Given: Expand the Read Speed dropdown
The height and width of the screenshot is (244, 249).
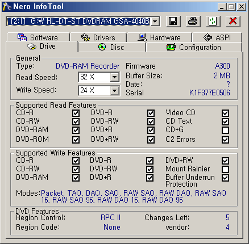Looking at the screenshot, I should [x=114, y=77].
